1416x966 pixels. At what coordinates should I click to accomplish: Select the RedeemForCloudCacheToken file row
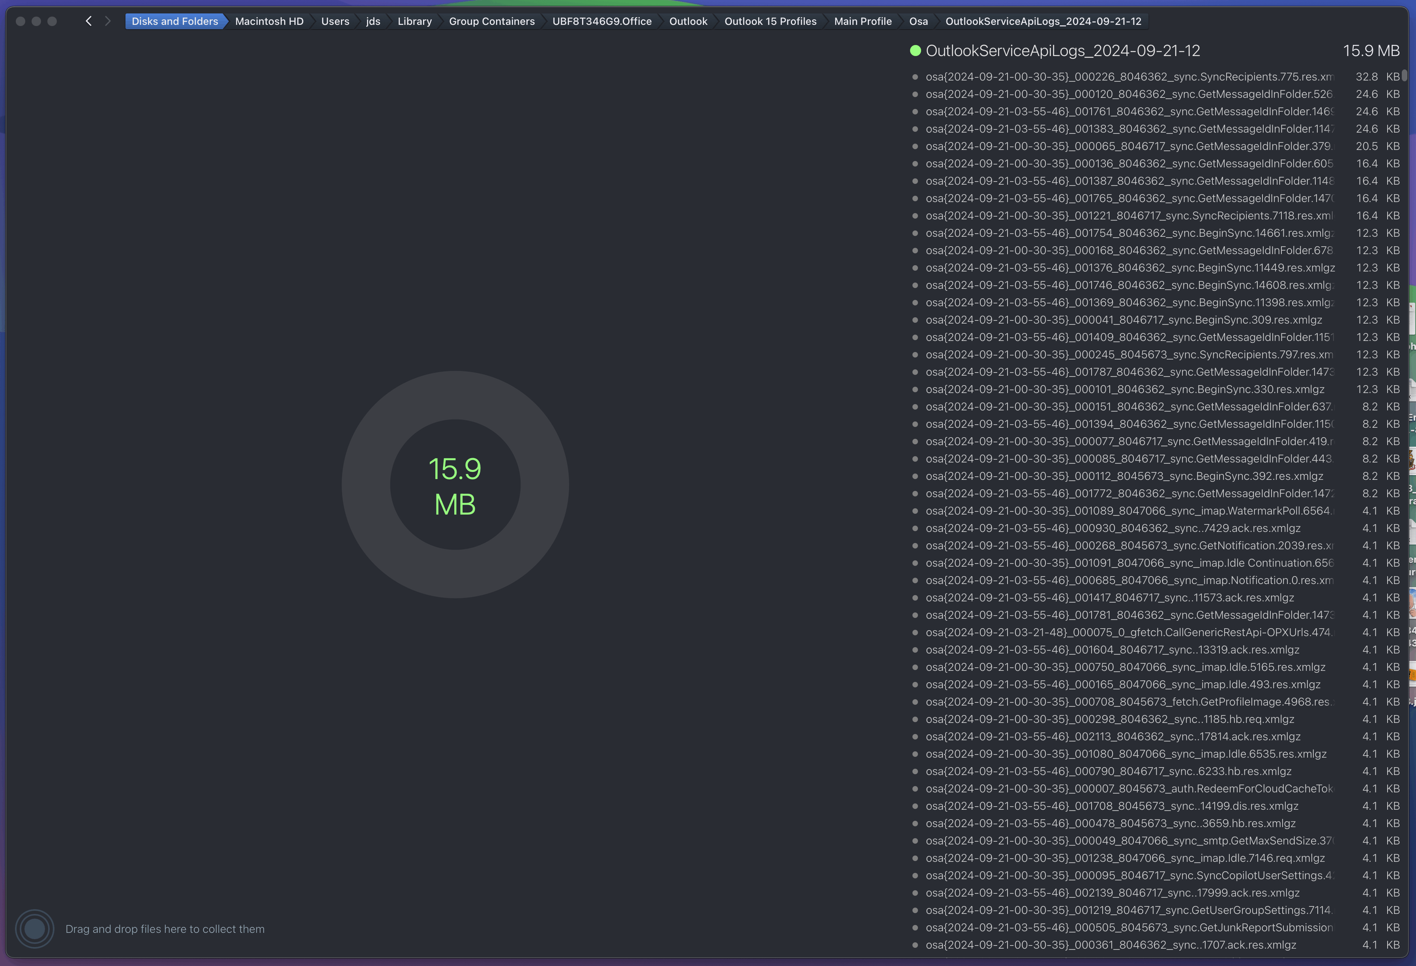click(1128, 789)
